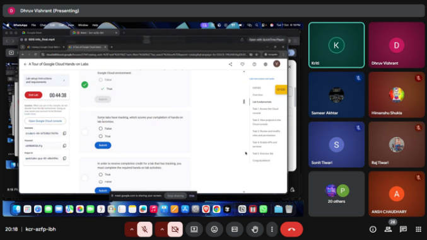This screenshot has width=427, height=240.
Task: Click Stop sharing in the sharing banner
Action: [175, 196]
